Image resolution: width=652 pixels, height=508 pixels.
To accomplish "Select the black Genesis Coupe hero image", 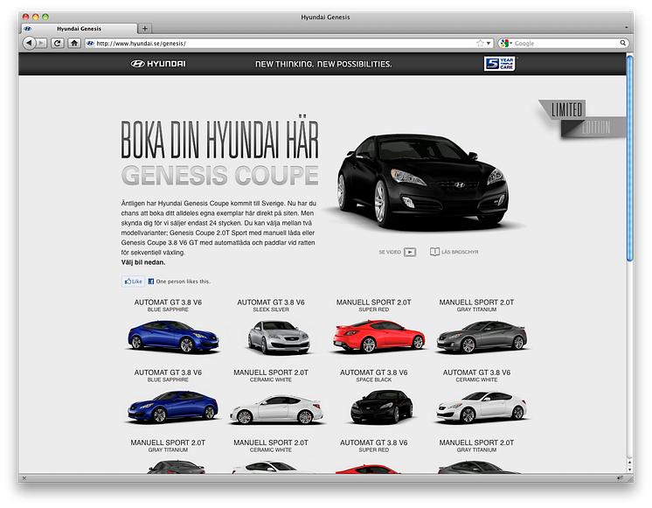I will coord(423,181).
